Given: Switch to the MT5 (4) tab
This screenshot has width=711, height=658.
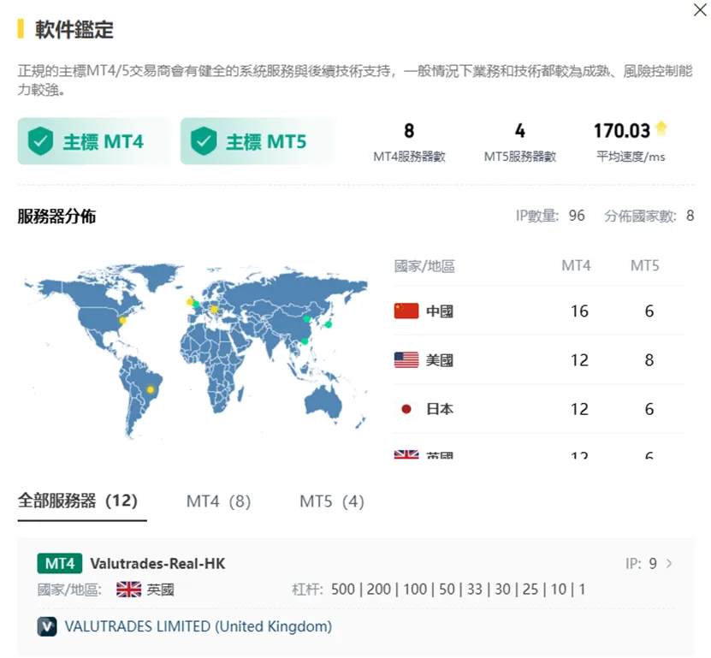Looking at the screenshot, I should click(x=332, y=501).
